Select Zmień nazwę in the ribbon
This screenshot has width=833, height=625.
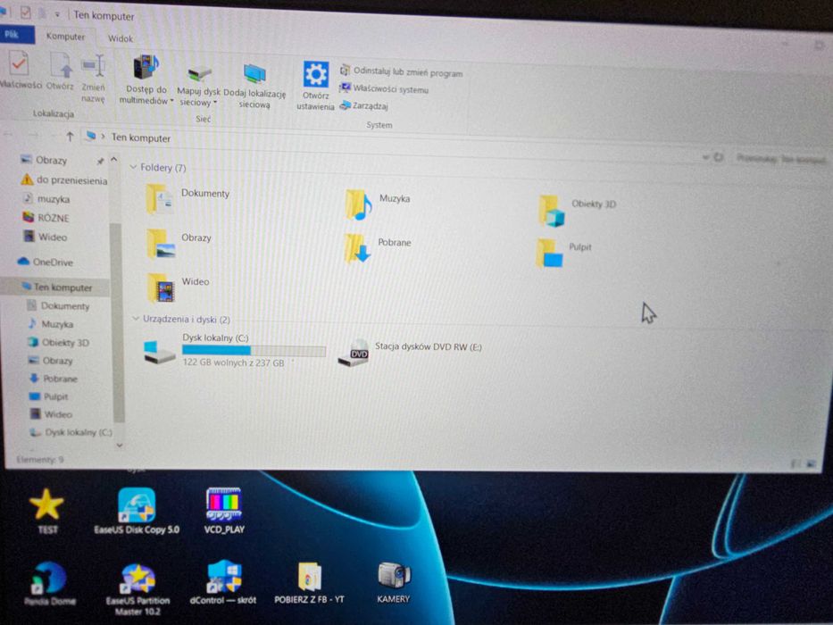tap(93, 78)
